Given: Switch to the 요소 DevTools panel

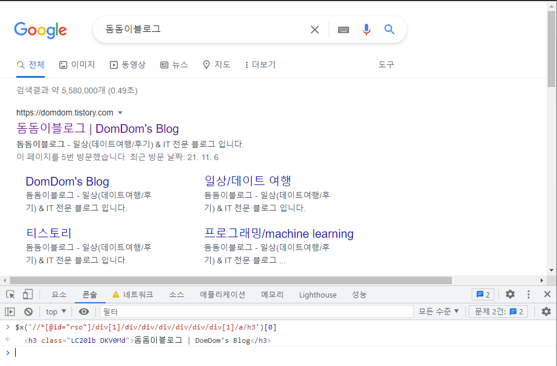Looking at the screenshot, I should [x=59, y=295].
